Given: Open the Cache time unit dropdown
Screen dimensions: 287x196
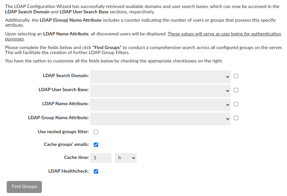Looking at the screenshot, I should [x=126, y=158].
